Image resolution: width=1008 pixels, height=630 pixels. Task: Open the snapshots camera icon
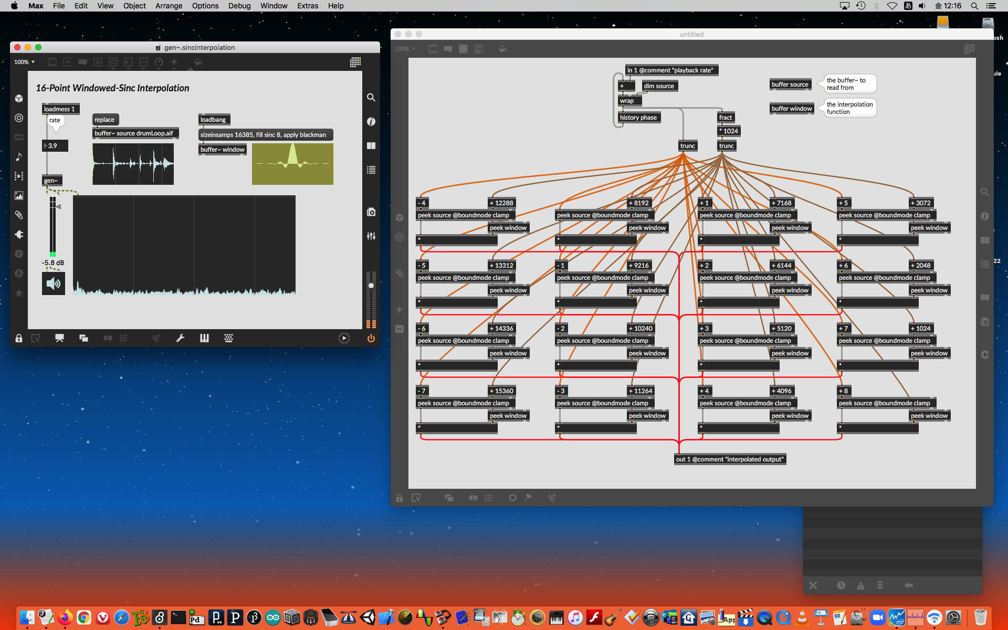tap(371, 212)
